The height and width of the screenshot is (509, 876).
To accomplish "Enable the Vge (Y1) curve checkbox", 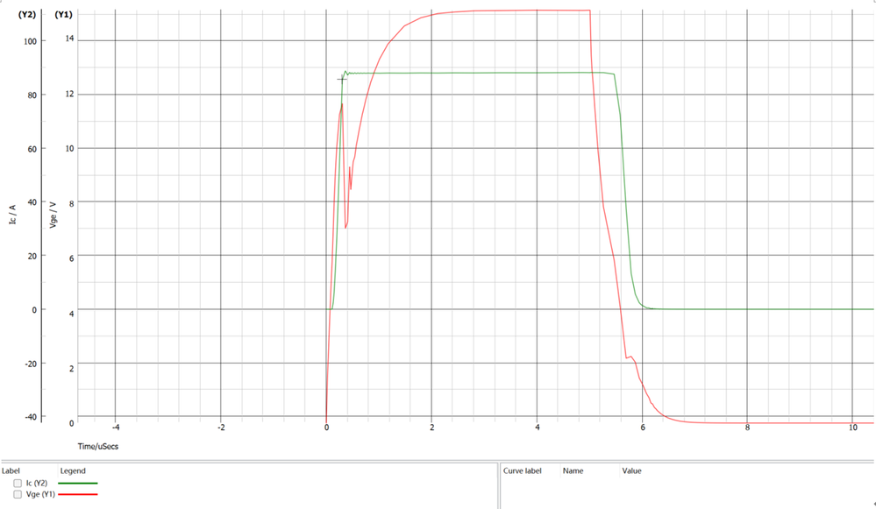I will coord(17,494).
